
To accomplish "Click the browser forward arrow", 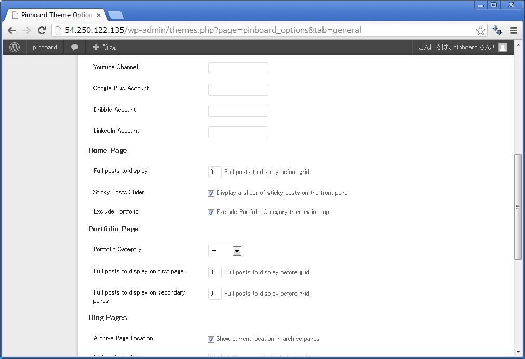I will point(26,31).
